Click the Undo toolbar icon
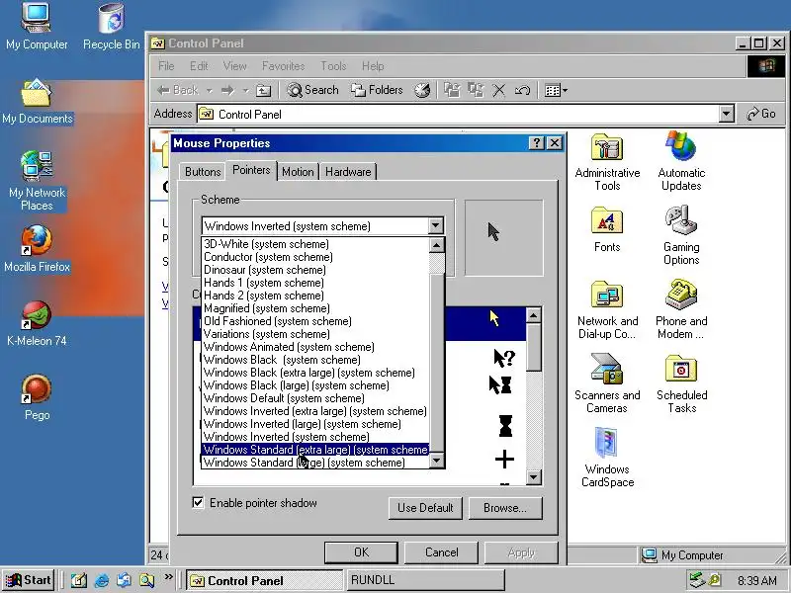Viewport: 791px width, 593px height. pos(522,90)
